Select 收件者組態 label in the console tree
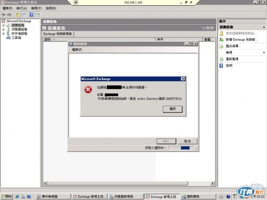 [x=19, y=33]
